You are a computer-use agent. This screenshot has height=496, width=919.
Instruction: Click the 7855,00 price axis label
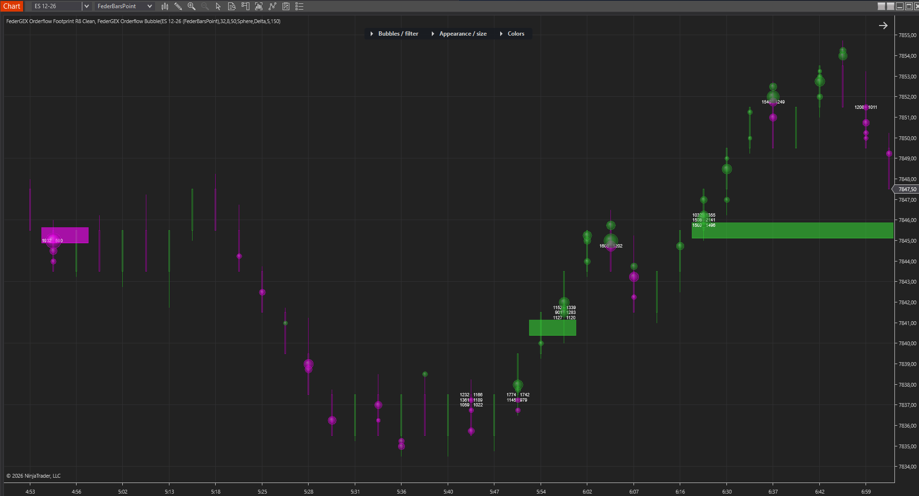pos(907,36)
